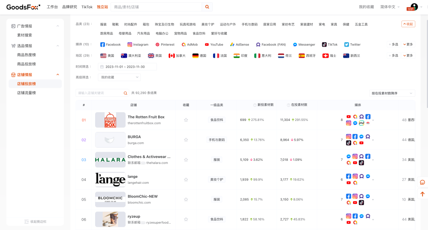Open the chat support floating icon
The width and height of the screenshot is (428, 230).
(422, 182)
